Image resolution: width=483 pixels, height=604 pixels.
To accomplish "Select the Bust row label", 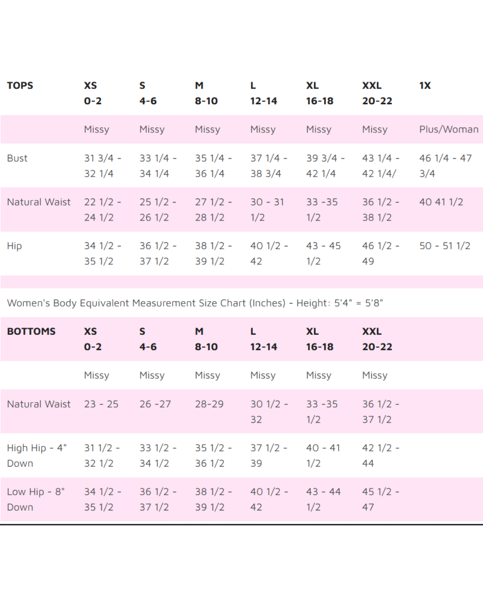I will tap(17, 158).
